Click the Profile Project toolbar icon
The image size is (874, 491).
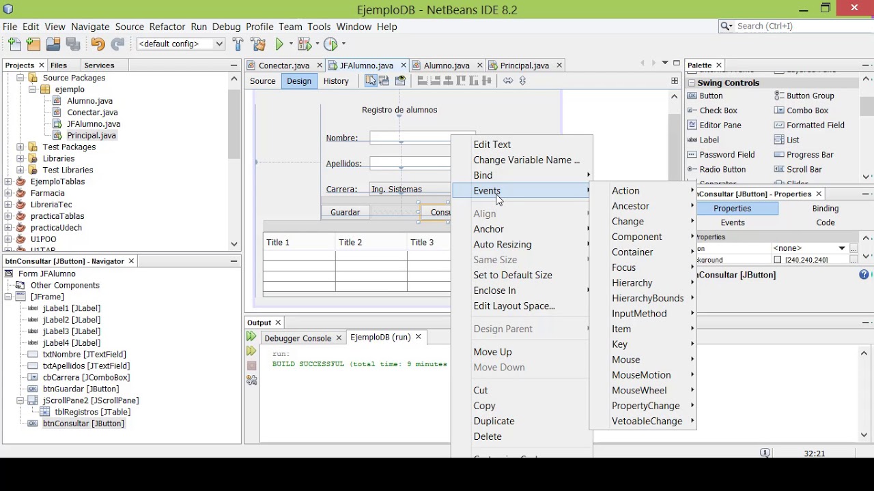coord(330,44)
